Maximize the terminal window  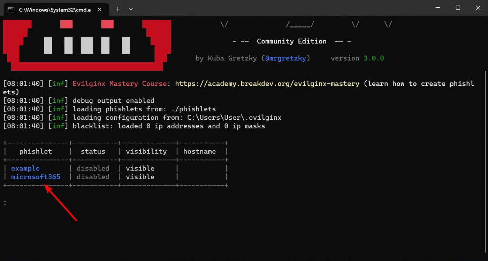[x=458, y=8]
